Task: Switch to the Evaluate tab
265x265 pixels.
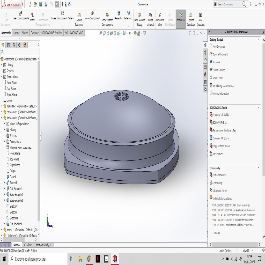Action: 34,33
